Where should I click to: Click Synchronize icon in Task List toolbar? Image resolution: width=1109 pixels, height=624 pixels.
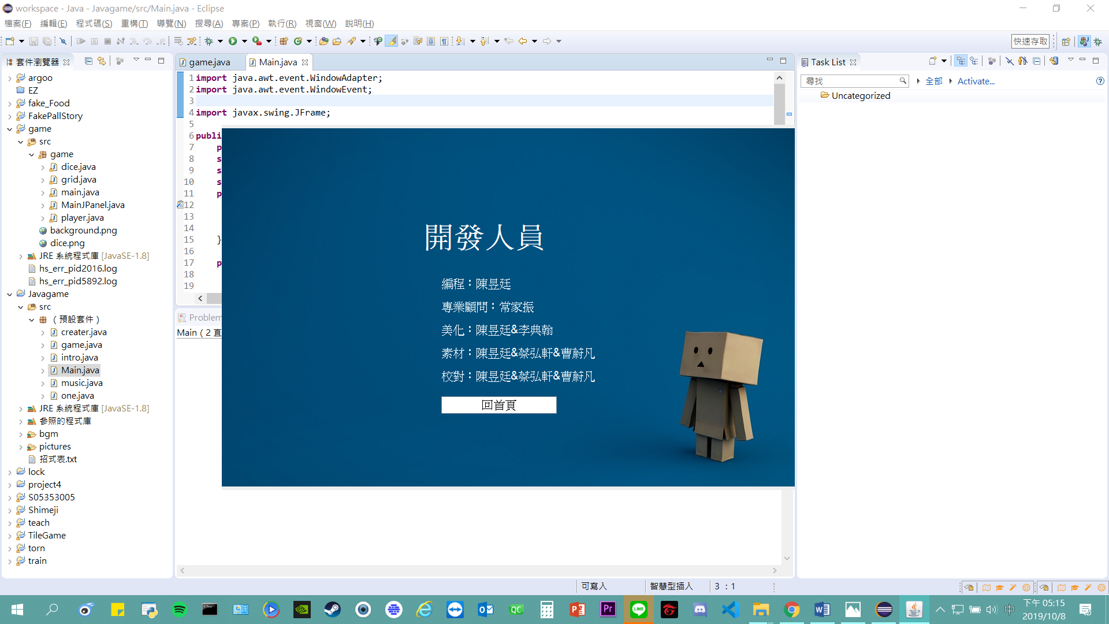click(x=1054, y=61)
